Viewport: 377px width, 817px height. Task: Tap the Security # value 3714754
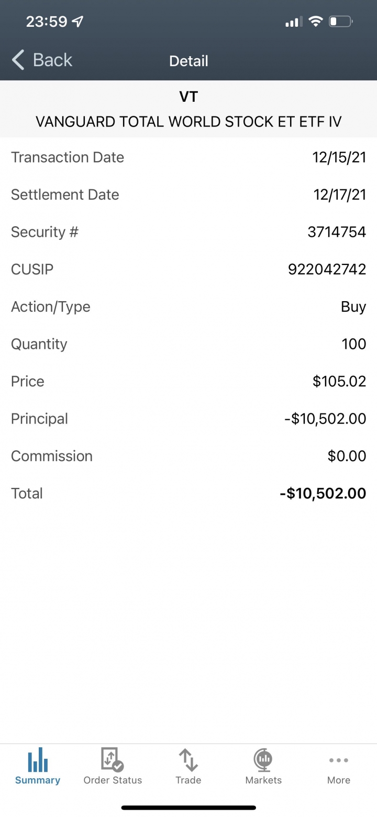coord(337,232)
